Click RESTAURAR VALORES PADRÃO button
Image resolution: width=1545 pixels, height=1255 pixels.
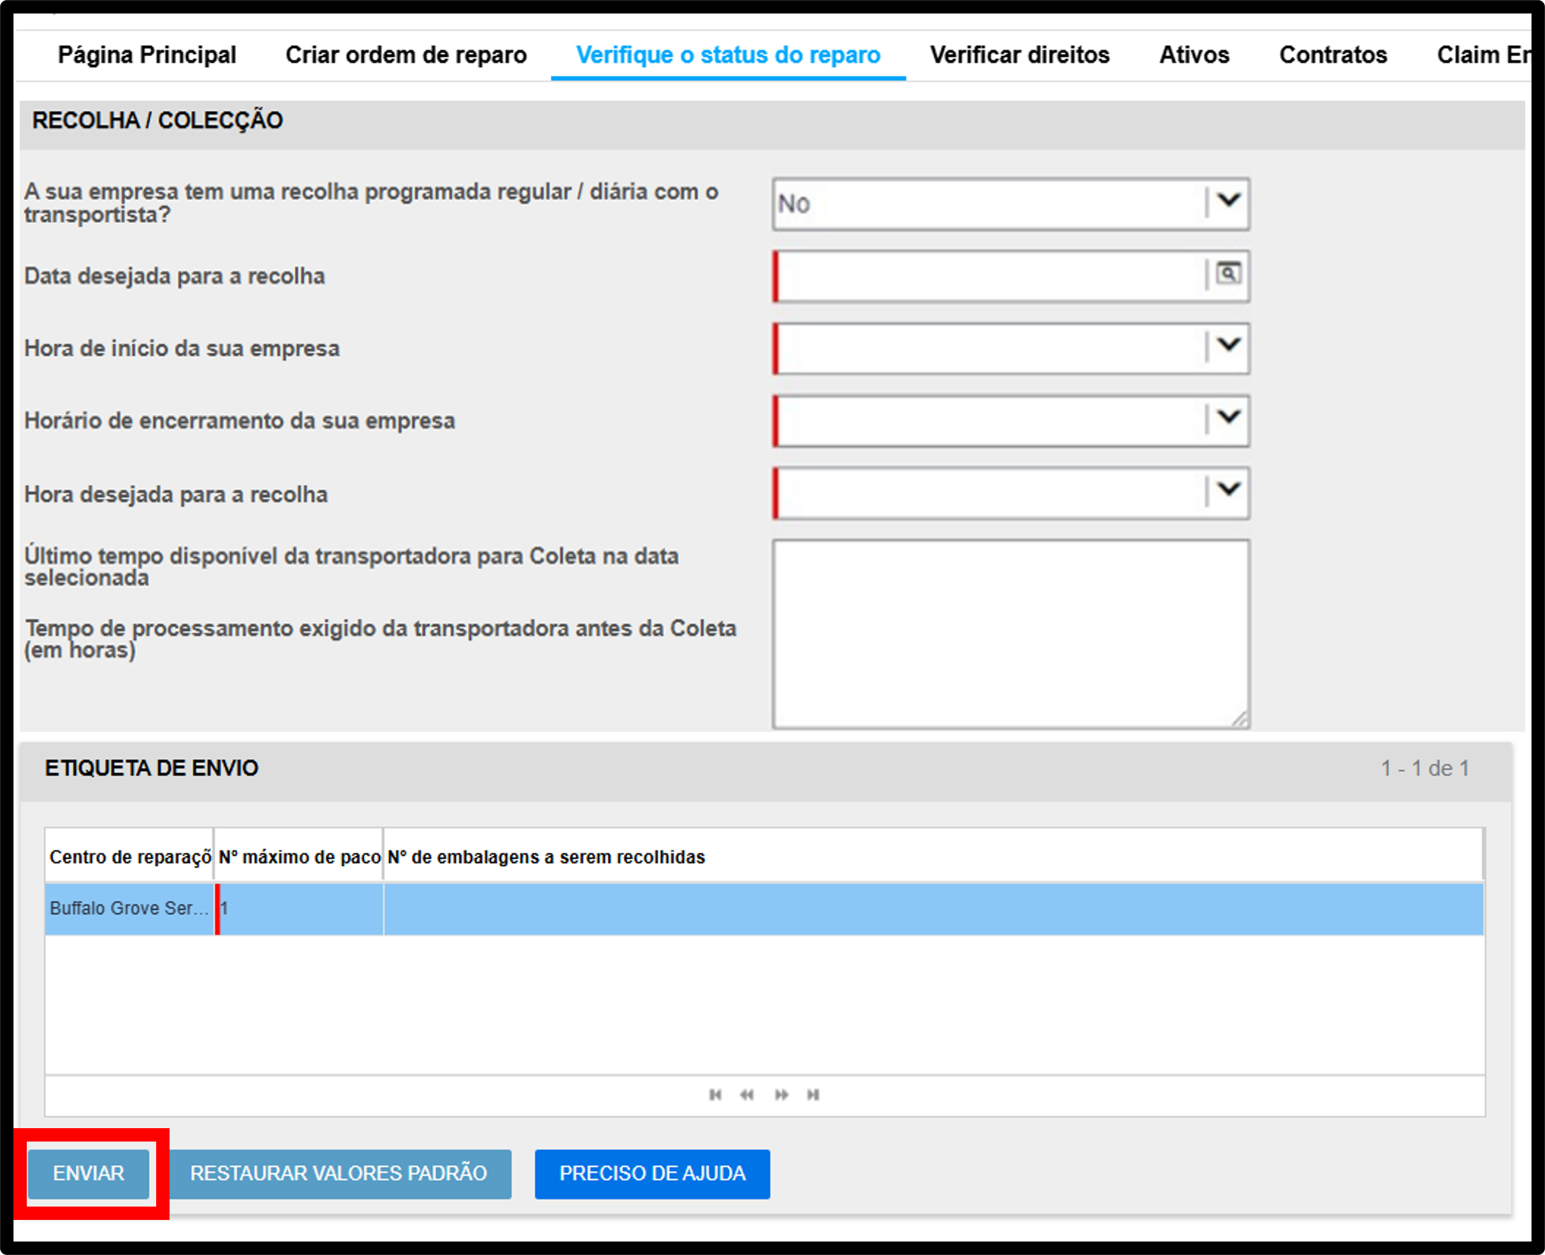tap(338, 1173)
